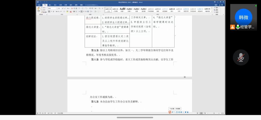Open the 插入 (Insert) ribbon tab

point(50,5)
